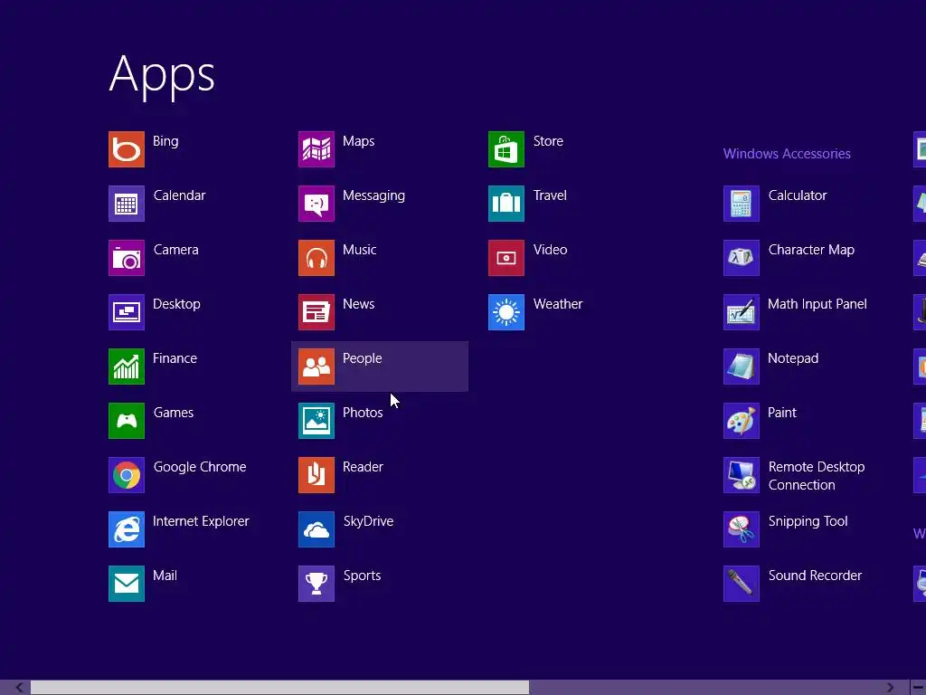
Task: Launch the Games app icon
Action: [127, 421]
